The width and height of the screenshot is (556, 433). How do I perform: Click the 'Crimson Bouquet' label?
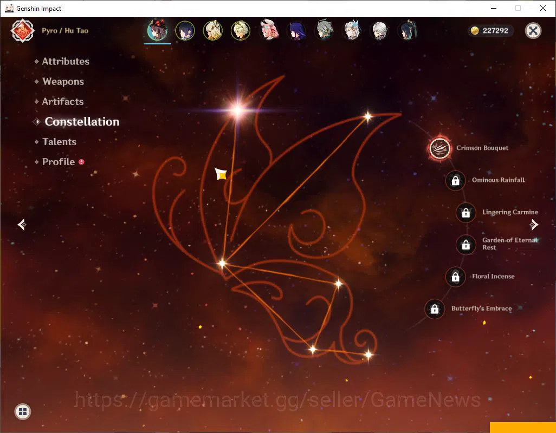coord(482,148)
